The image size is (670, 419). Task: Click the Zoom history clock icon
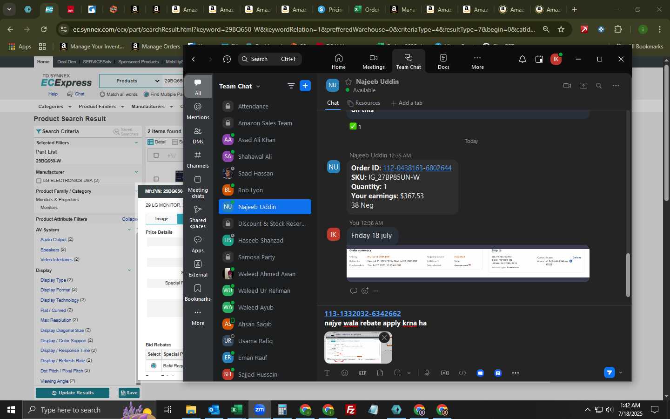227,59
